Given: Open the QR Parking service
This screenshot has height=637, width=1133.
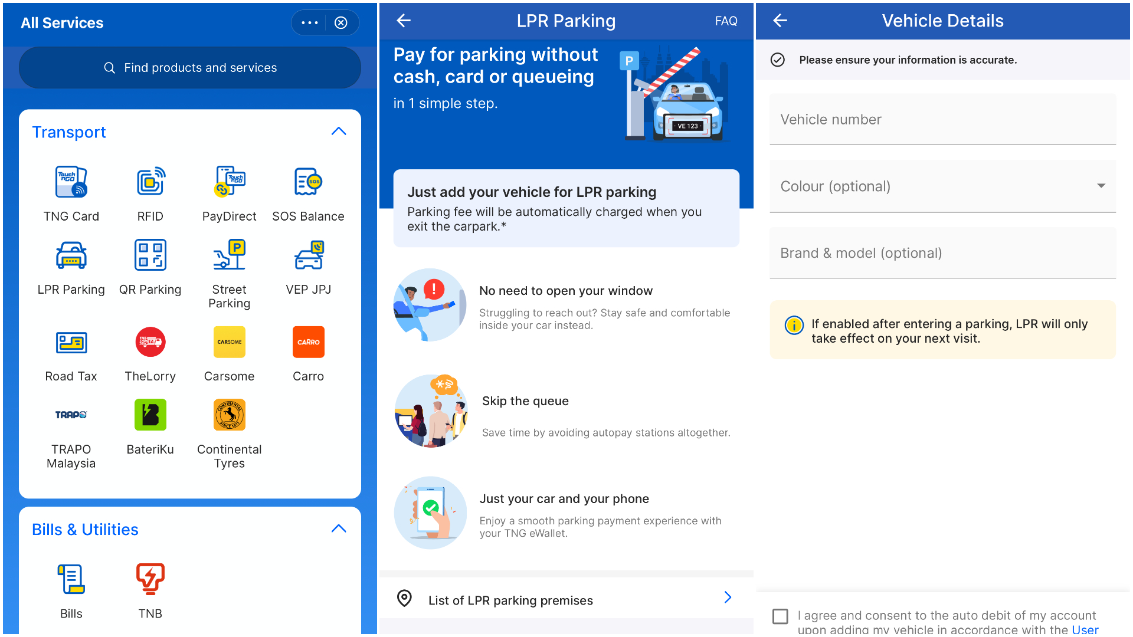Looking at the screenshot, I should coord(150,255).
